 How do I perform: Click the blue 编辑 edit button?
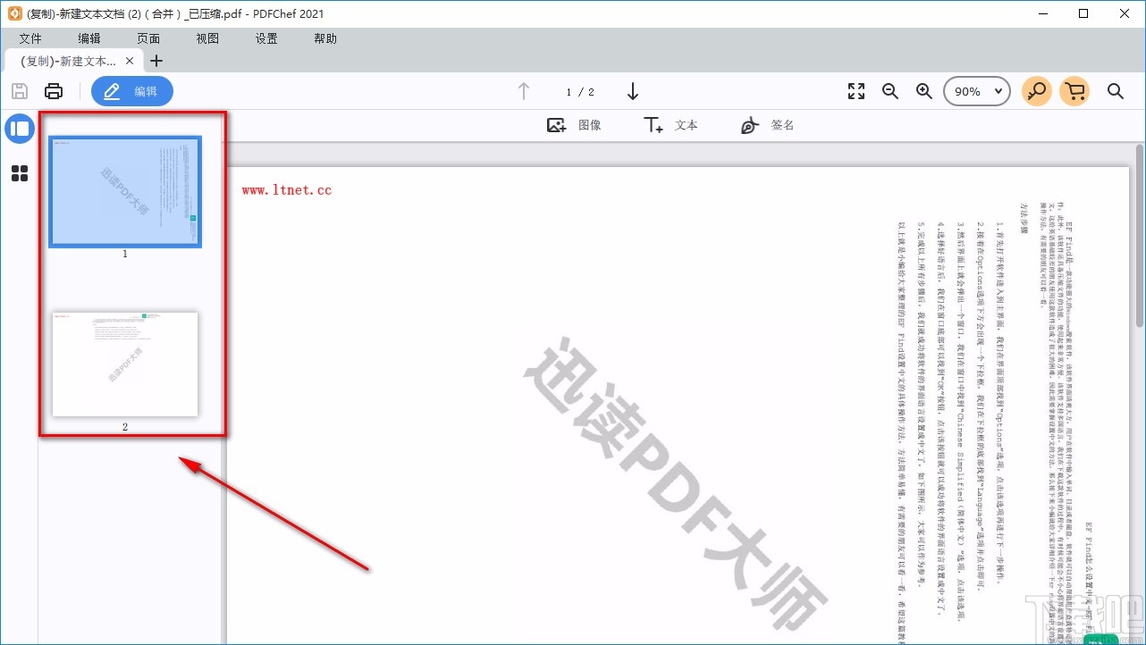[x=131, y=90]
